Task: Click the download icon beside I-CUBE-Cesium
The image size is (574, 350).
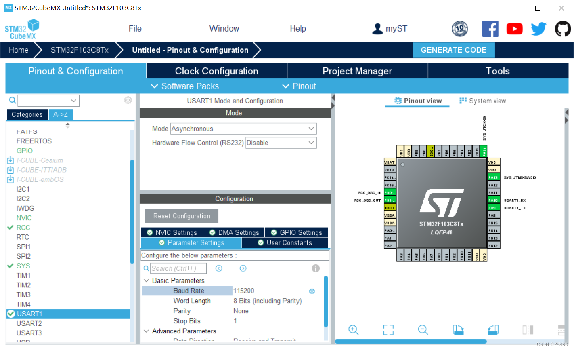Action: coord(10,160)
